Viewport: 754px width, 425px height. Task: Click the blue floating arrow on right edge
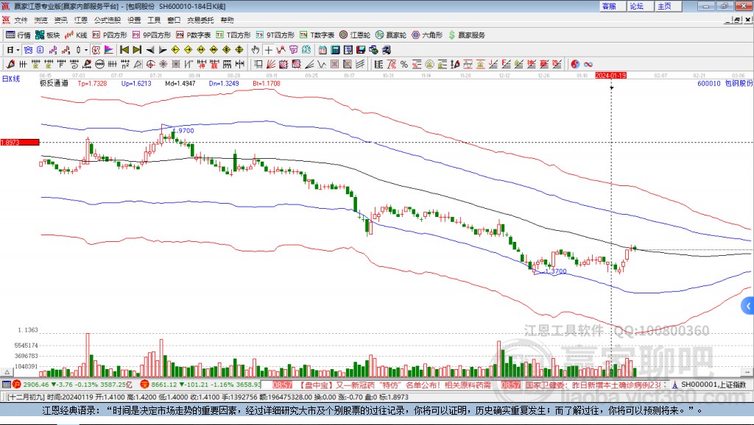[x=748, y=305]
